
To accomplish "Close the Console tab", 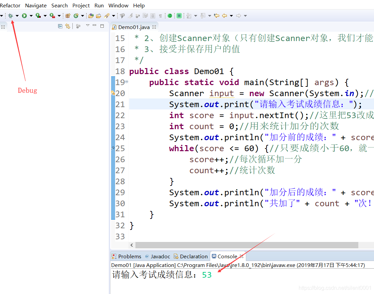I will tap(242, 256).
